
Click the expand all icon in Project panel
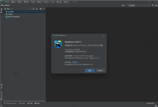[x=33, y=9]
